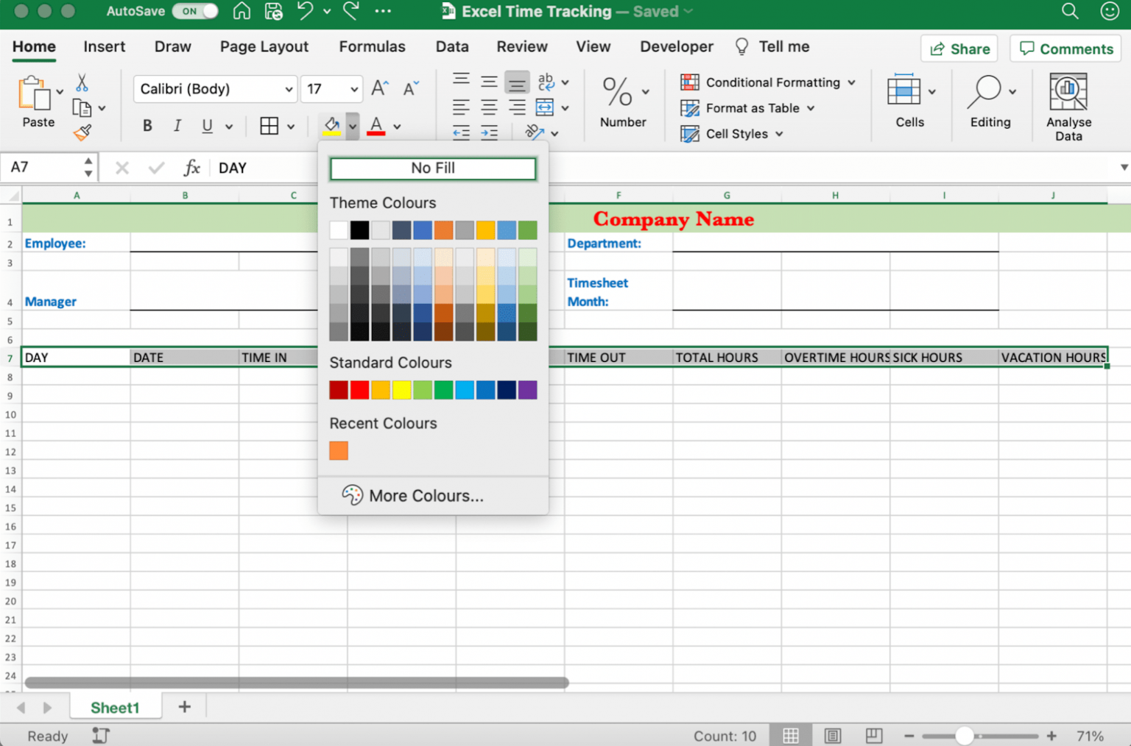Select the orange recent colour swatch
Image resolution: width=1131 pixels, height=746 pixels.
point(338,450)
